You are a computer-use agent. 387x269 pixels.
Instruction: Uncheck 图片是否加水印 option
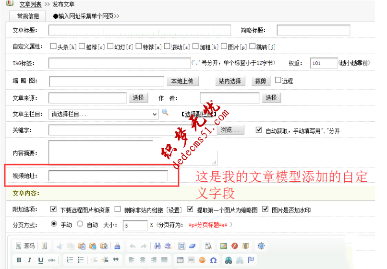point(265,209)
